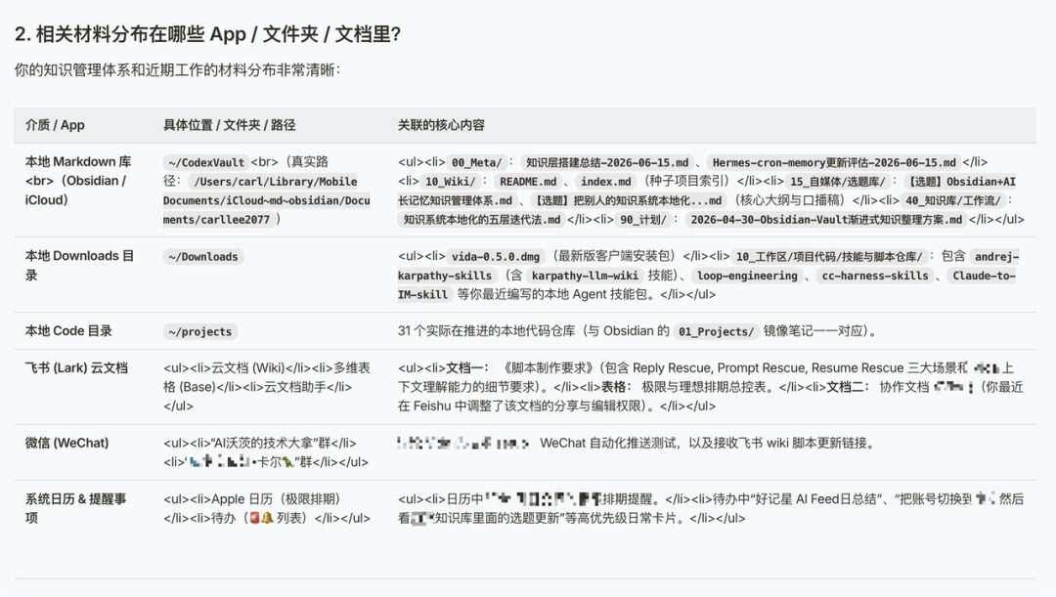Select the row label "本地 Downloads 目录"
Image resolution: width=1056 pixels, height=597 pixels.
coord(79,265)
